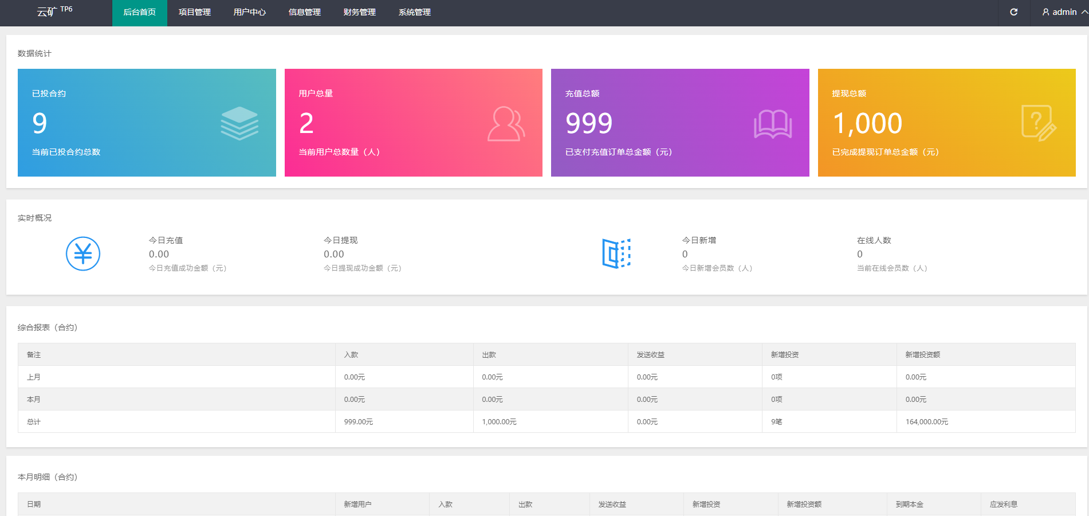
Task: Select the 后台首页 tab
Action: pyautogui.click(x=140, y=12)
